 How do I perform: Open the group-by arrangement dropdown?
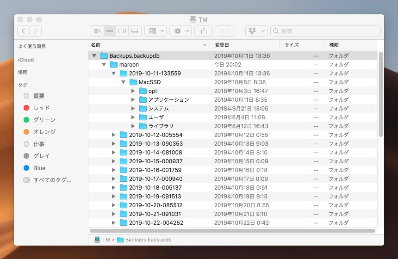pos(155,31)
